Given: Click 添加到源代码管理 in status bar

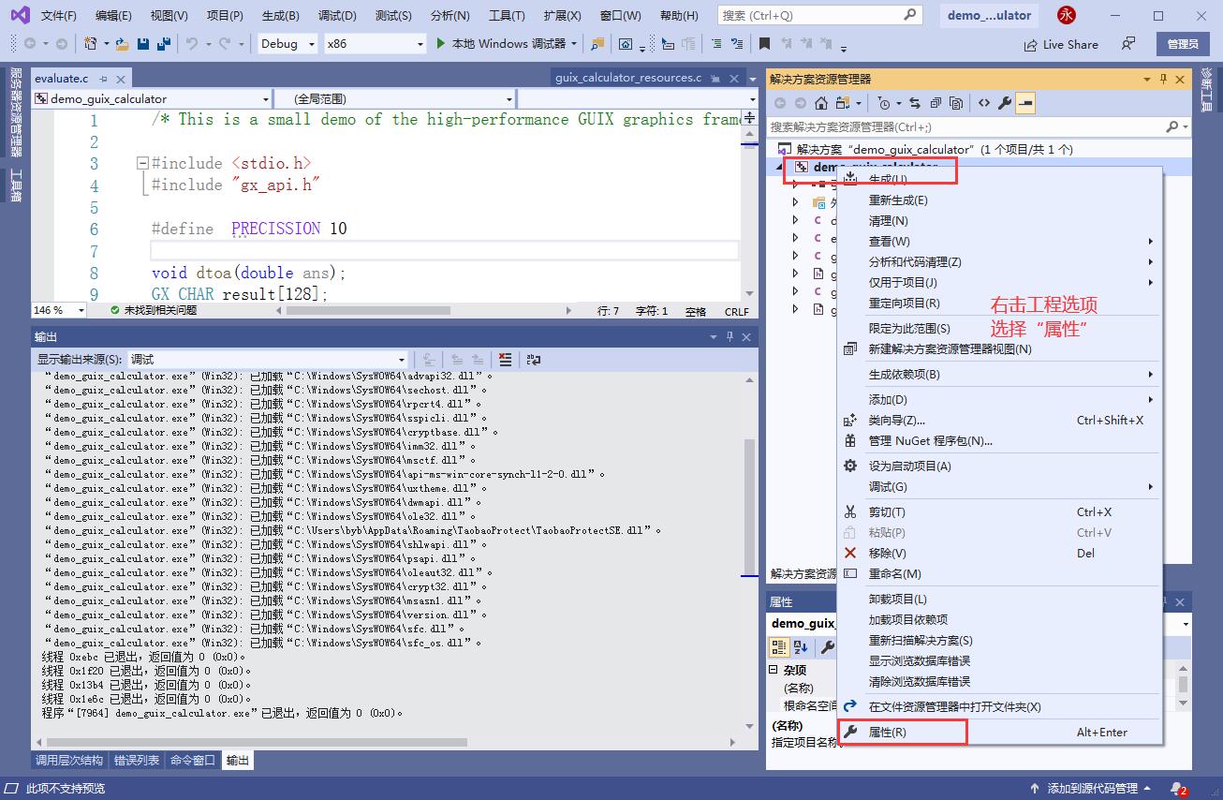Looking at the screenshot, I should tap(1092, 789).
